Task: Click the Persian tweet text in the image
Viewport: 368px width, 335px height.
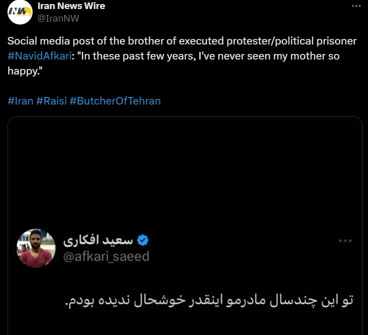Action: click(210, 300)
